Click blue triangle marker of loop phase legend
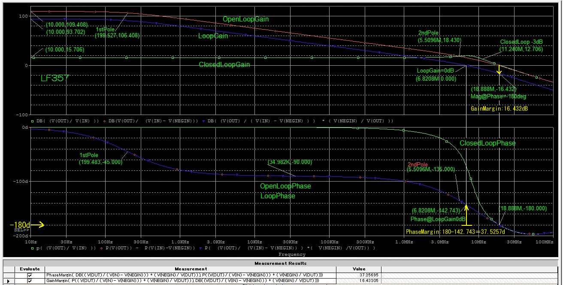Viewport: 563px width, 285px height. [200, 248]
